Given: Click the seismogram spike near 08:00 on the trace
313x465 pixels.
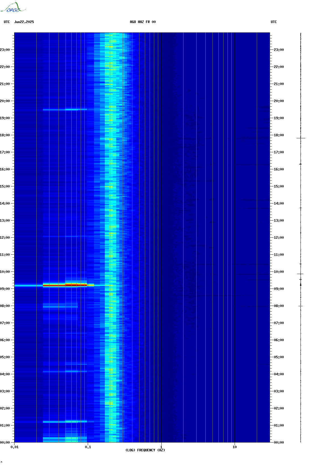Looking at the screenshot, I should [301, 306].
